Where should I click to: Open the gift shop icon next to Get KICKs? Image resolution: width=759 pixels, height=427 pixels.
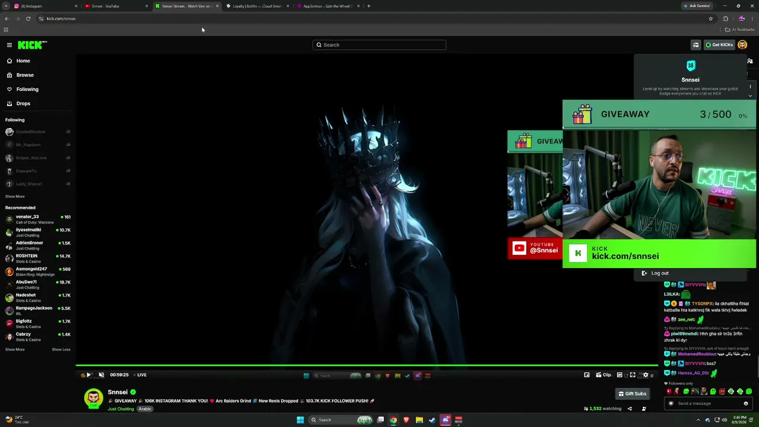click(x=696, y=45)
